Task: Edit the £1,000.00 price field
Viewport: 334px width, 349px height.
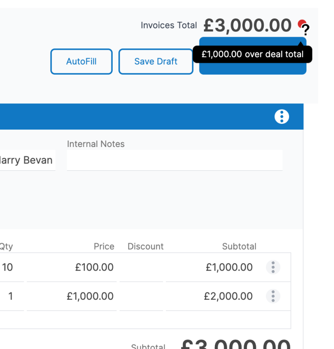Action: click(90, 296)
